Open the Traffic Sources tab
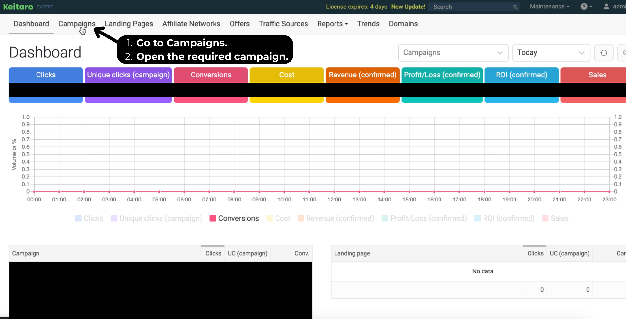626x319 pixels. point(283,24)
